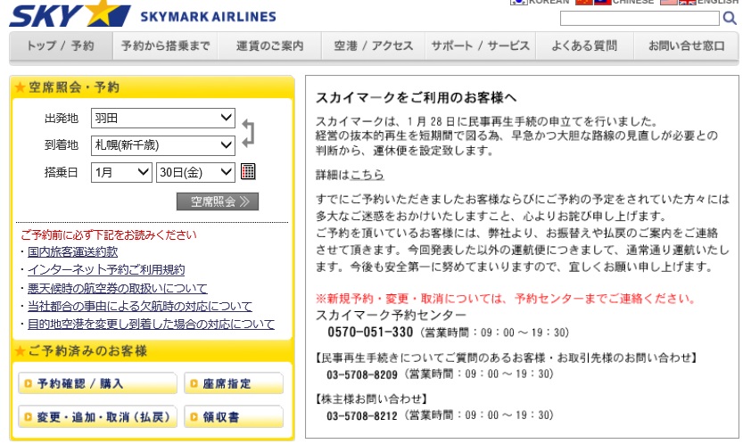This screenshot has width=751, height=444.
Task: Click the search magnifier icon
Action: (x=730, y=18)
